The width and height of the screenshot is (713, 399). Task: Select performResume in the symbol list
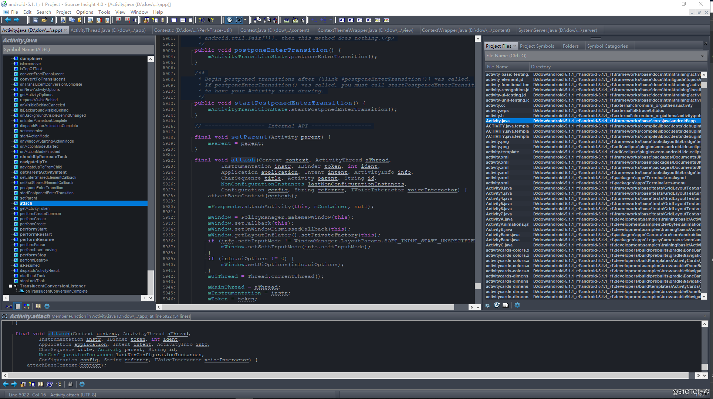point(37,239)
